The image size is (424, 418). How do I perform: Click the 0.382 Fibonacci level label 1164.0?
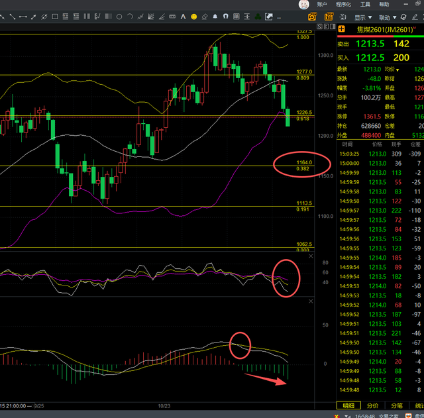click(x=304, y=162)
